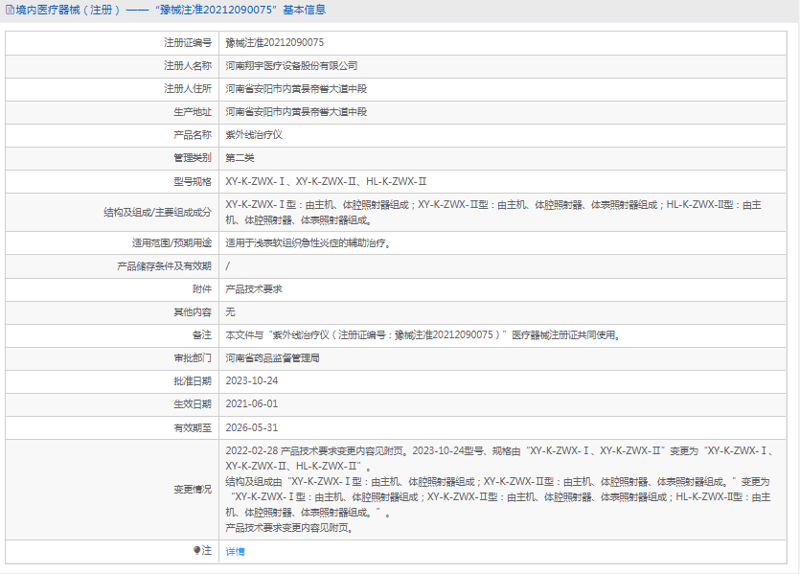Click the bullet icon beside 注
Image resolution: width=800 pixels, height=574 pixels.
coord(197,550)
